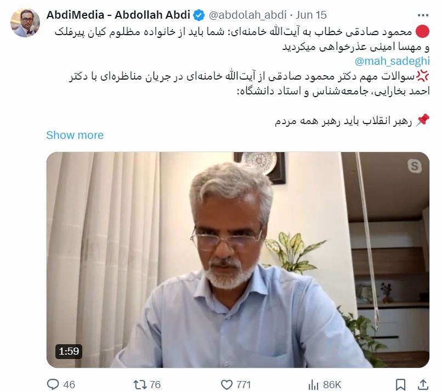Play the embedded video

tap(237, 260)
